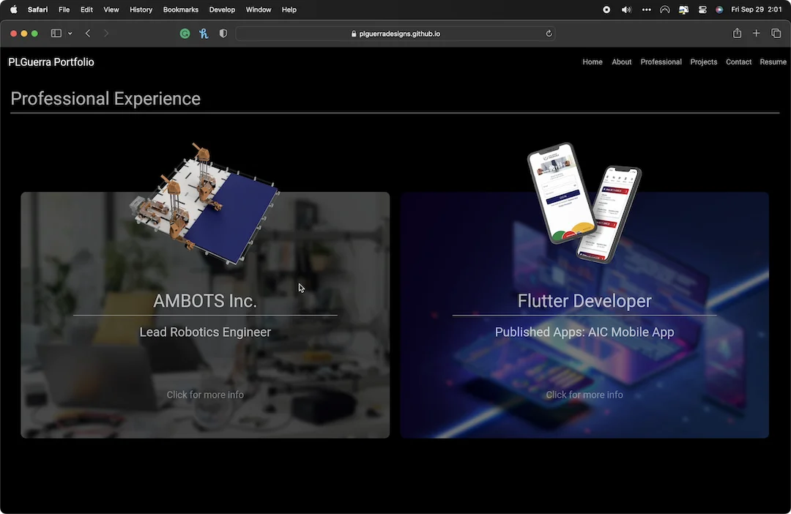Open the privacy report shield icon
The width and height of the screenshot is (791, 514).
(x=223, y=33)
